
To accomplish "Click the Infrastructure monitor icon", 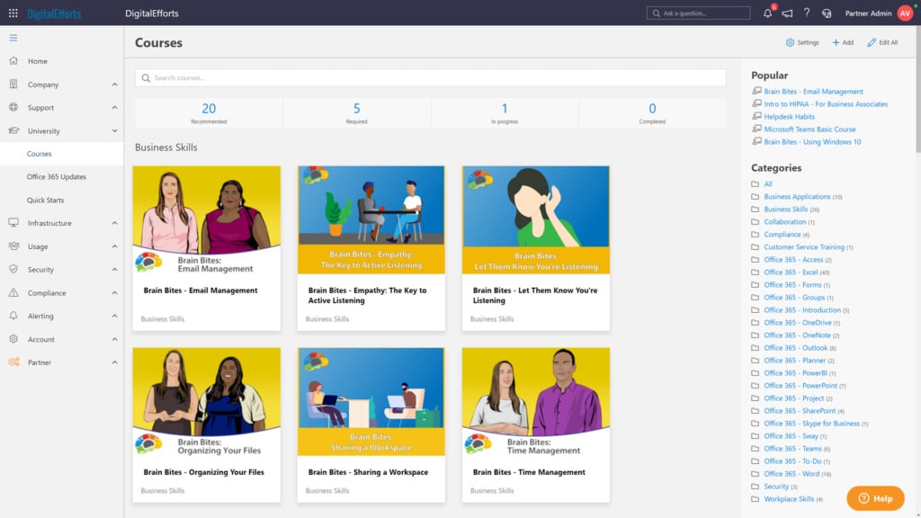I will click(13, 223).
